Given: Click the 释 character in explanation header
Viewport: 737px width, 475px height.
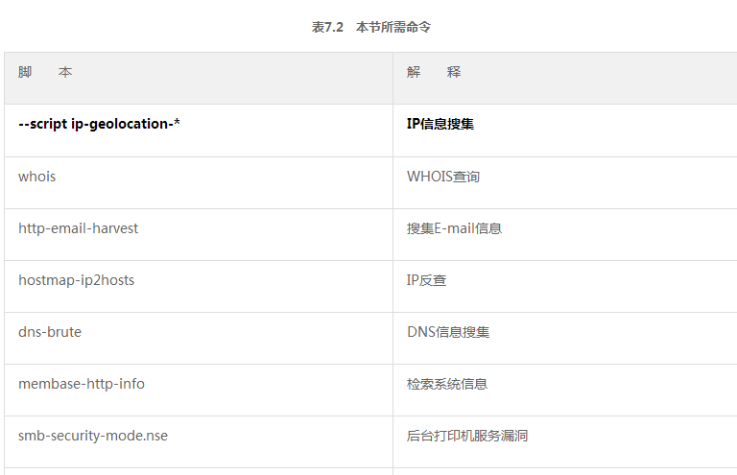Looking at the screenshot, I should point(454,72).
